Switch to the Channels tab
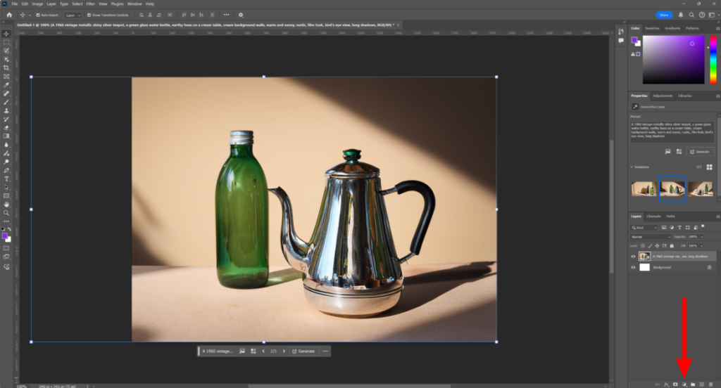The image size is (721, 388). pos(653,216)
